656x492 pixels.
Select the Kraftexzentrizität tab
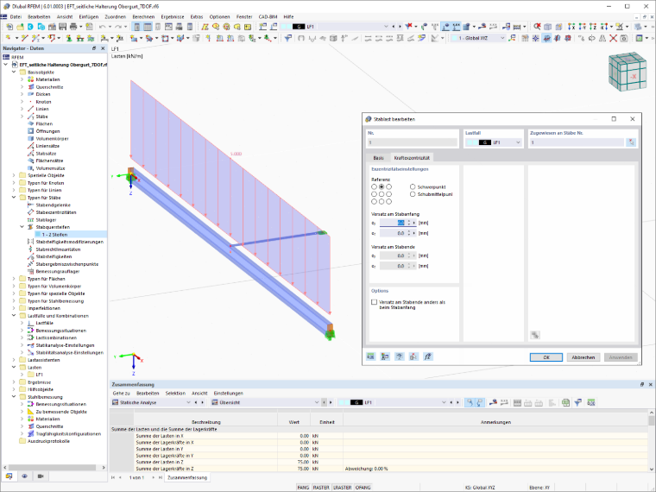point(412,158)
